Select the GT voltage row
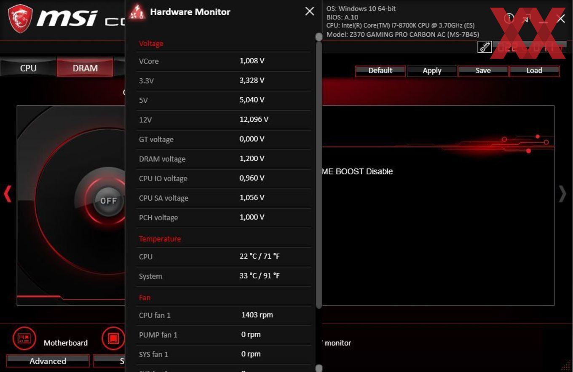 pyautogui.click(x=224, y=139)
